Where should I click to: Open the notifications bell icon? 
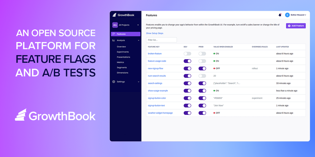coord(280,15)
